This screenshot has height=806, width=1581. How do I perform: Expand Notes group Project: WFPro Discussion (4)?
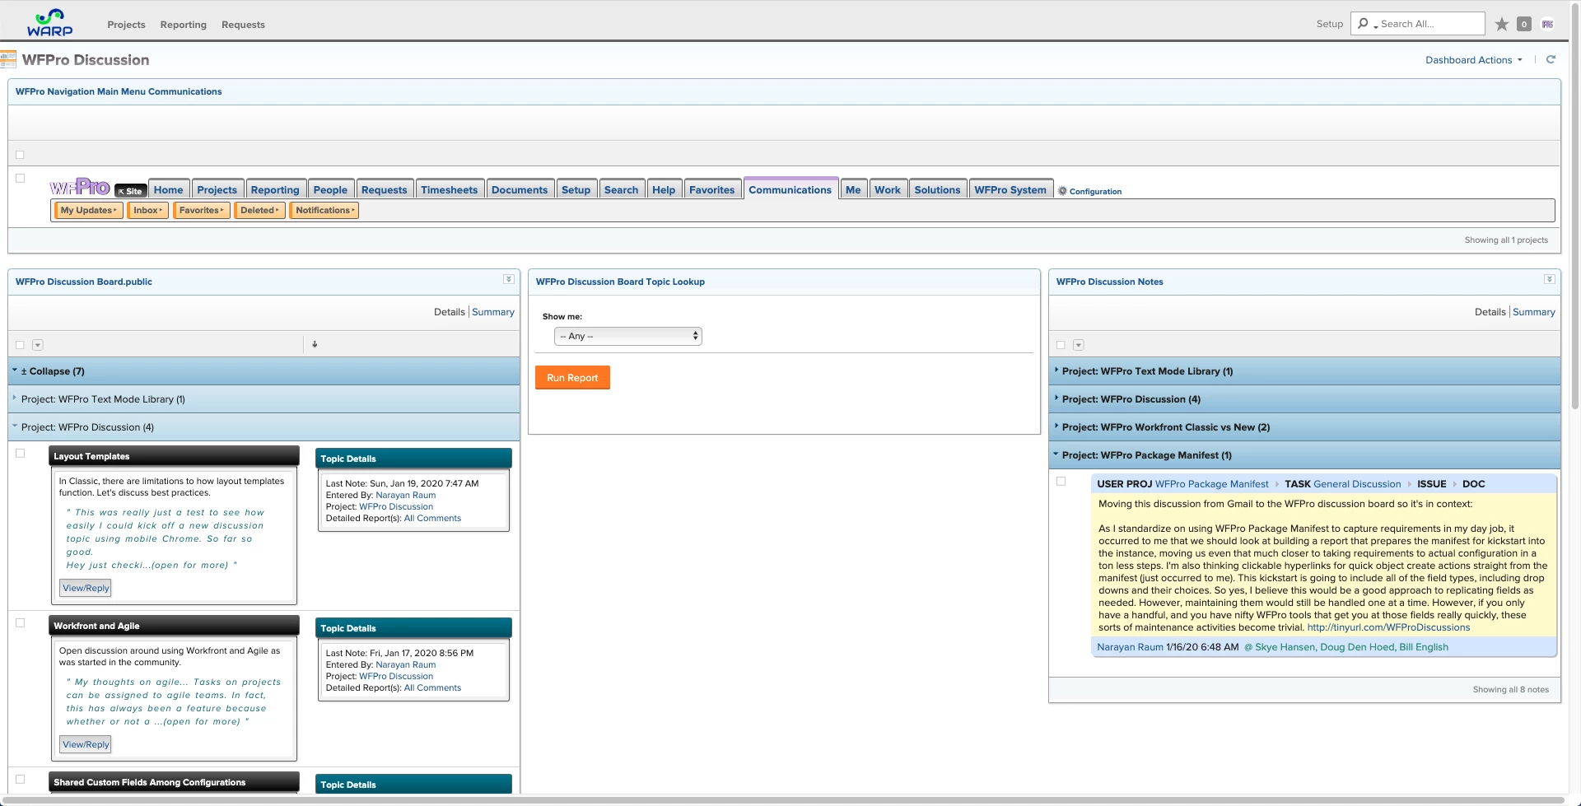1304,399
